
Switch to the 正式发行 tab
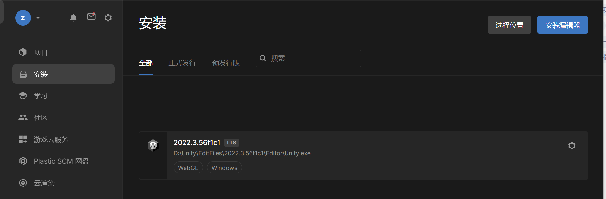point(183,63)
